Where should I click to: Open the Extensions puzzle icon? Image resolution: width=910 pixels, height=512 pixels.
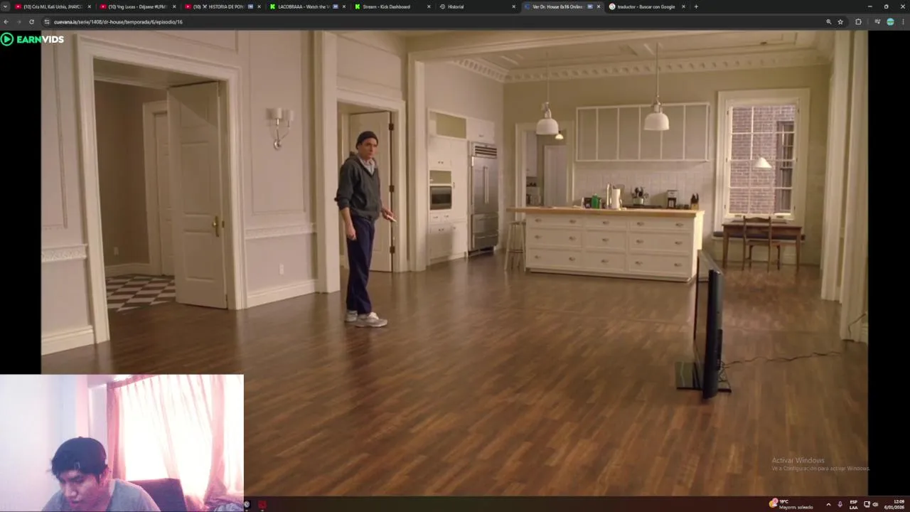point(858,22)
